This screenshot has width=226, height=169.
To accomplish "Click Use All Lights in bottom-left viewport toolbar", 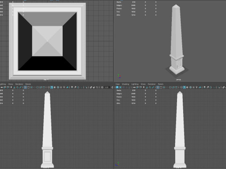I will coord(64,87).
